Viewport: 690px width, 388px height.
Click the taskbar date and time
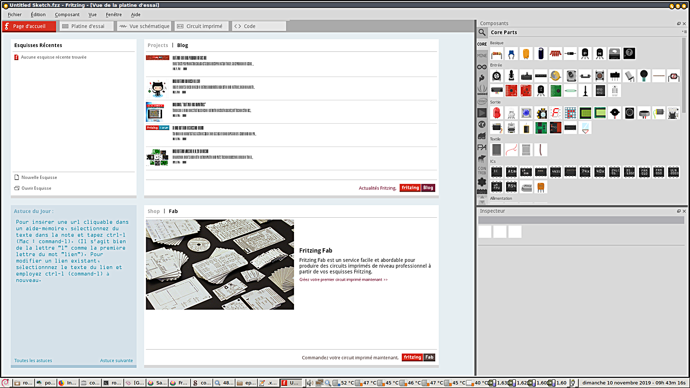634,383
